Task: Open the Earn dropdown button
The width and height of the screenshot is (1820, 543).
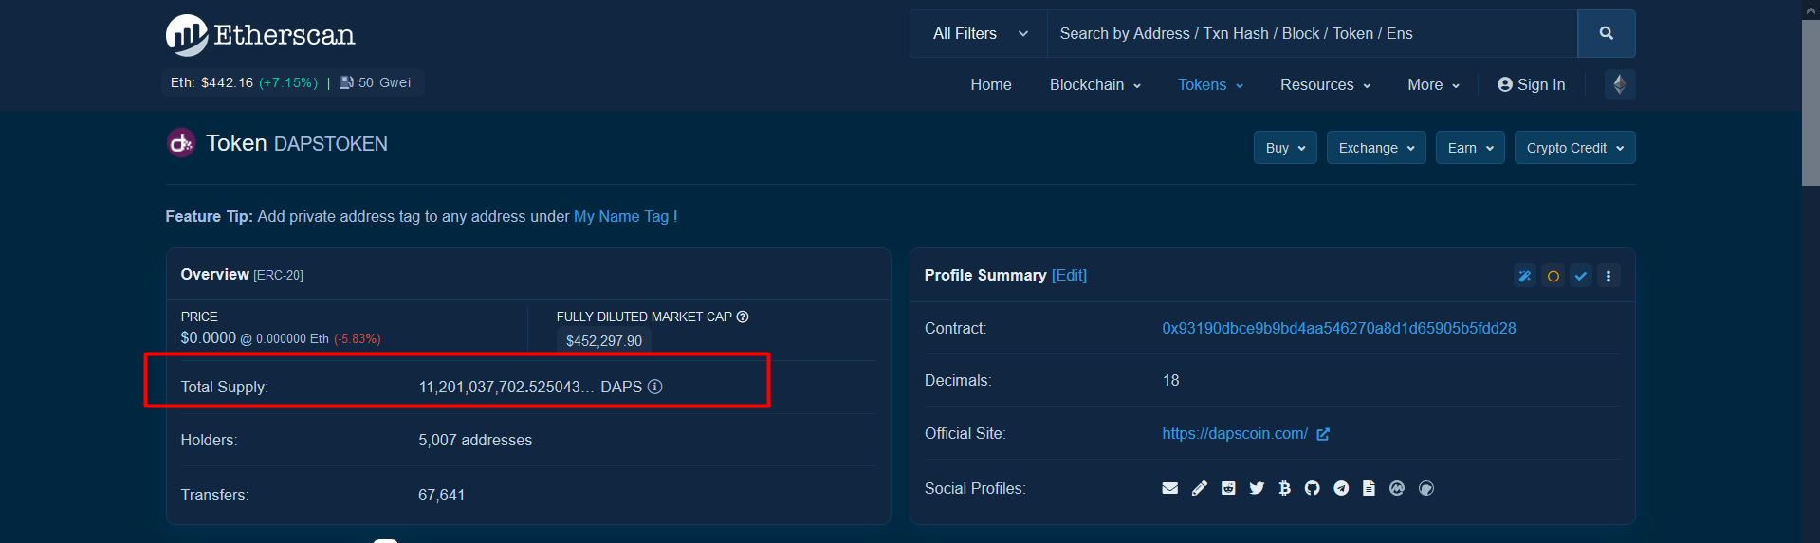Action: (x=1470, y=148)
